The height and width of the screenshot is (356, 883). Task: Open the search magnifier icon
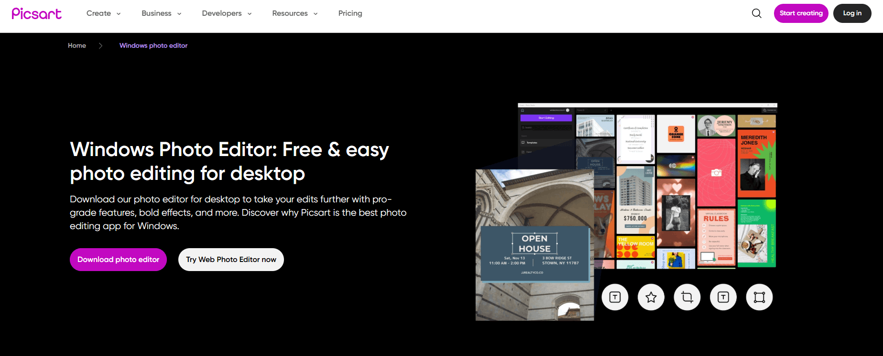[756, 13]
